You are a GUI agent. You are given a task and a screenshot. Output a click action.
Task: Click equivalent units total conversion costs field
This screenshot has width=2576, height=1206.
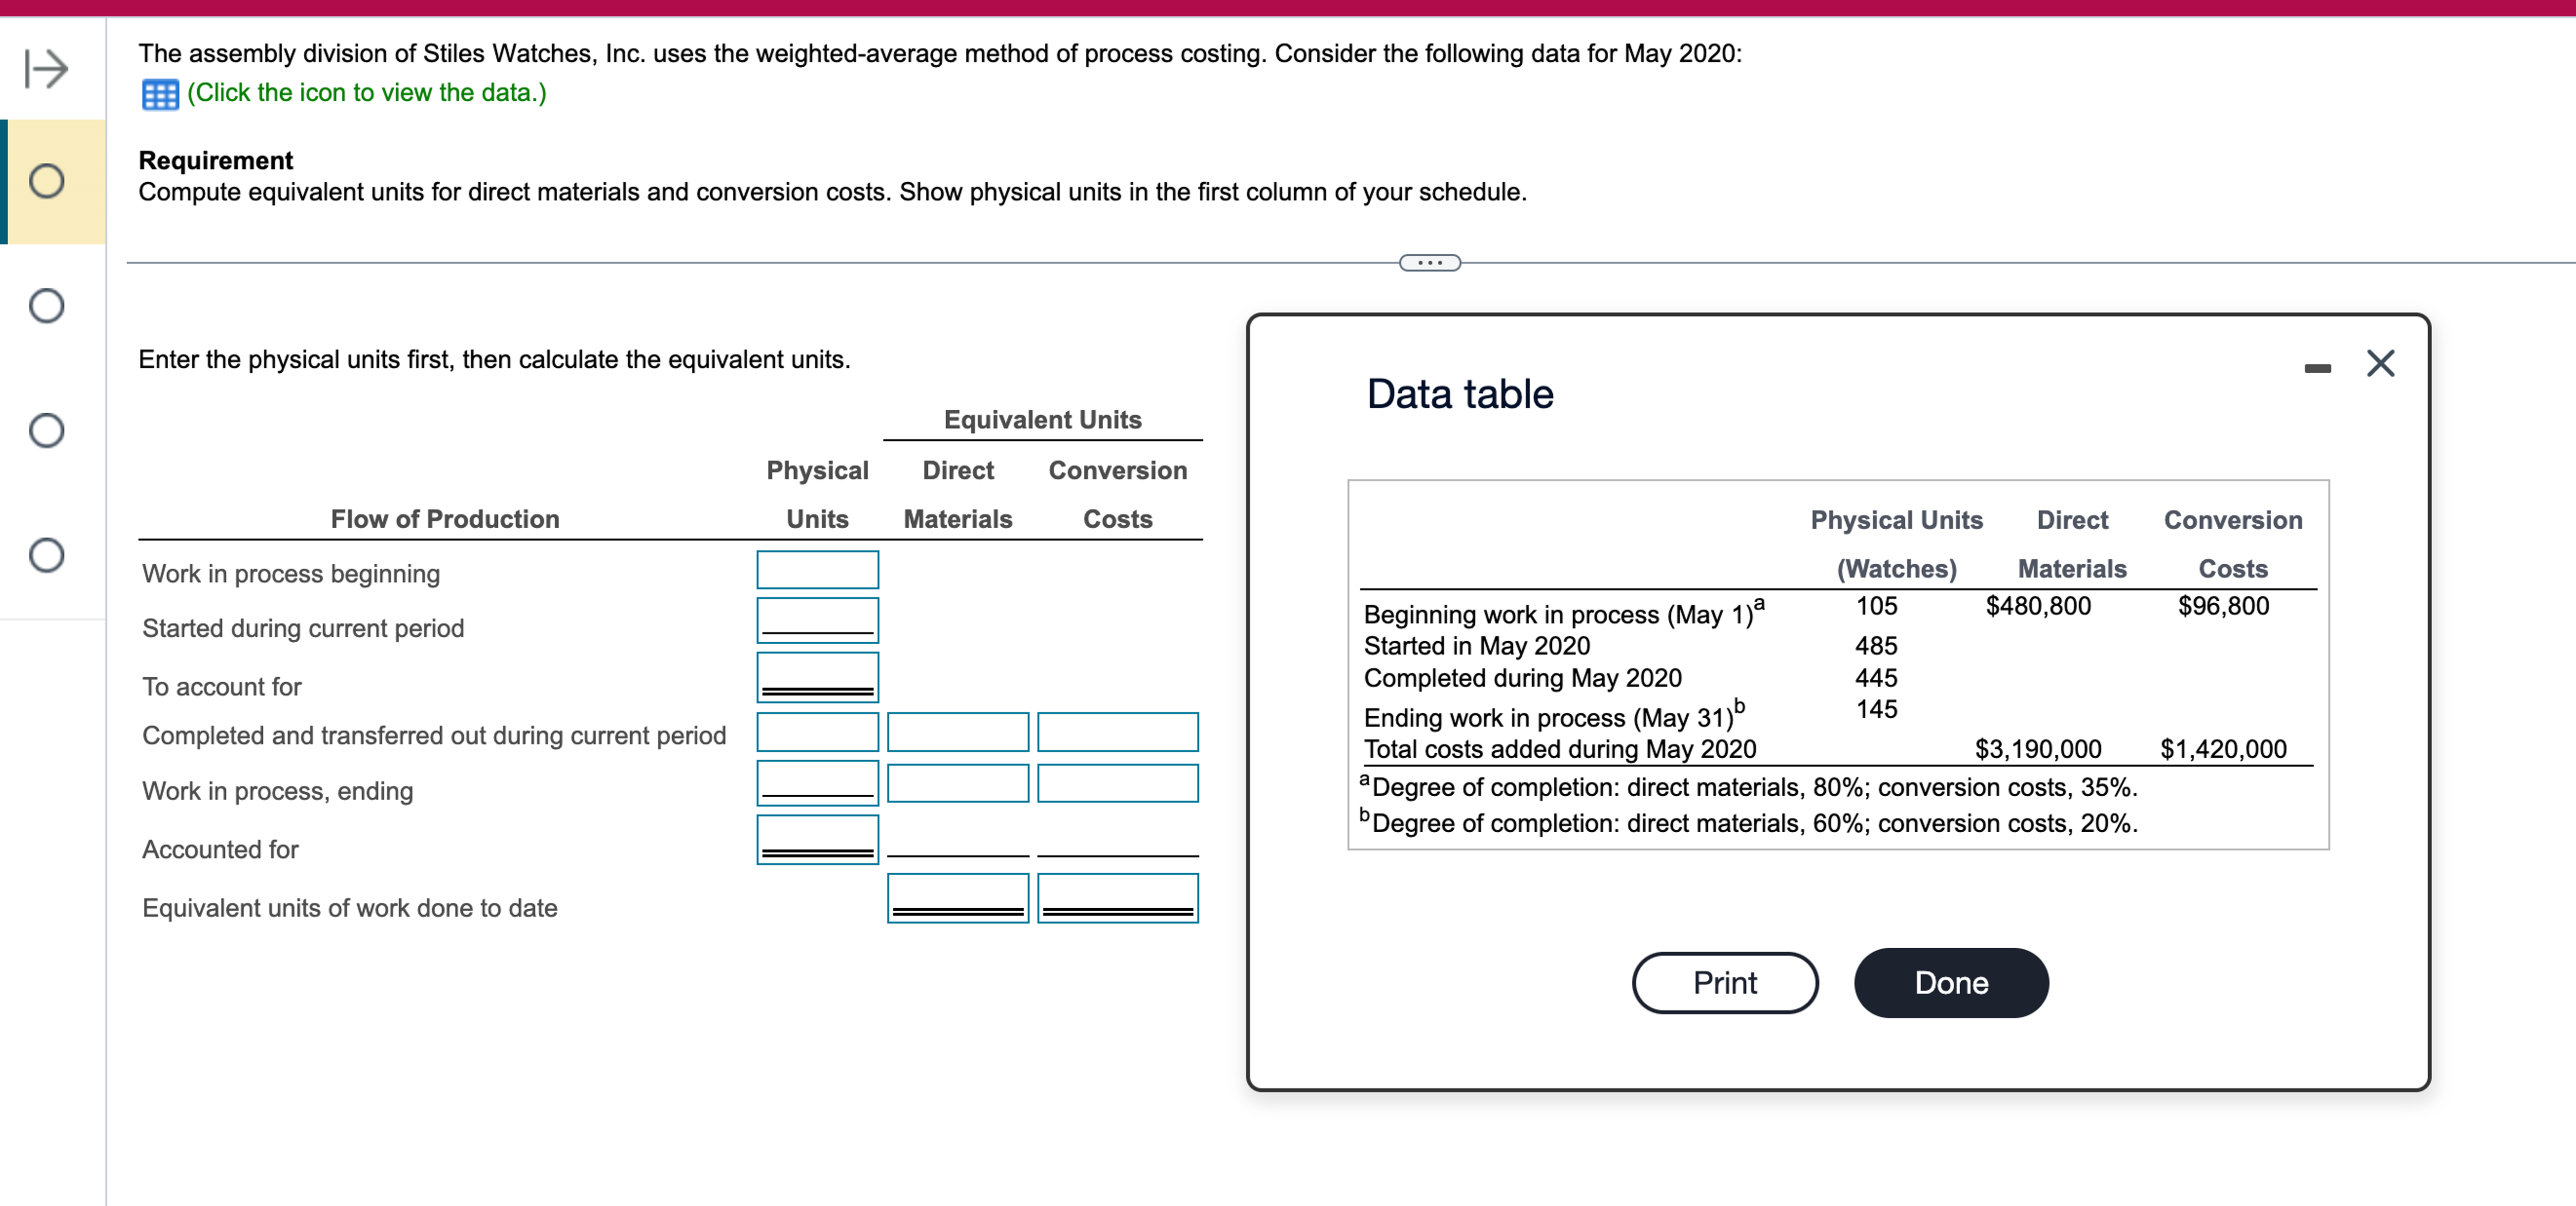[x=1117, y=896]
